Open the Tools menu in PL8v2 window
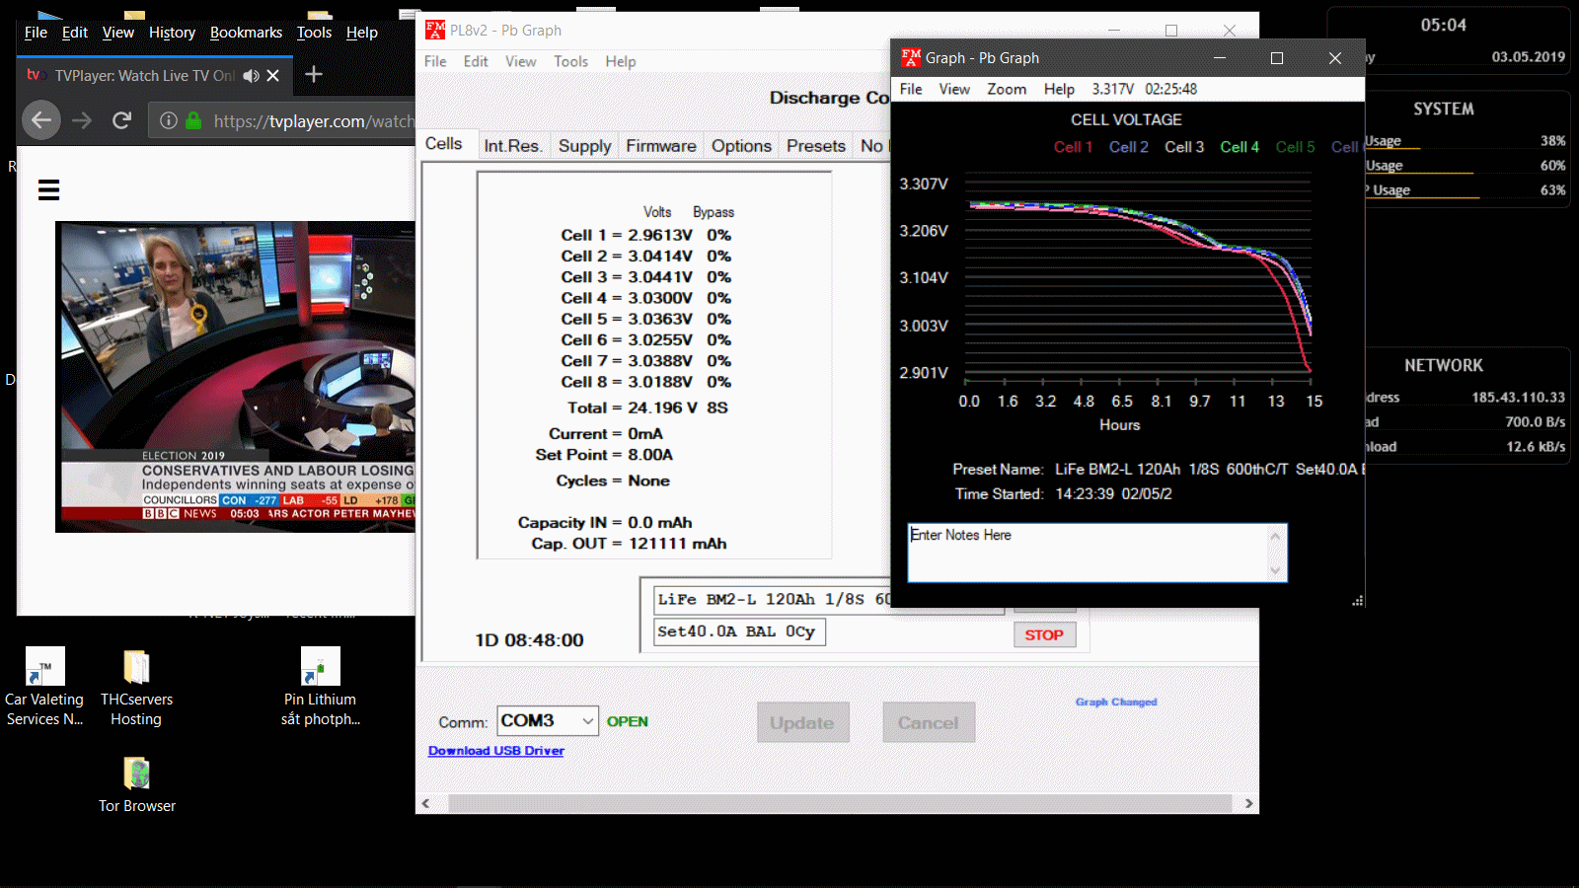Viewport: 1579px width, 888px height. pos(570,61)
